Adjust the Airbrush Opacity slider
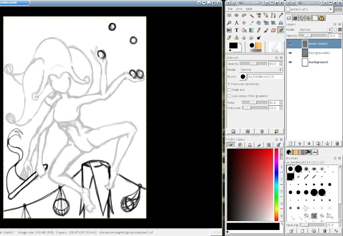Screen dimensions: 343x236 click(253, 63)
